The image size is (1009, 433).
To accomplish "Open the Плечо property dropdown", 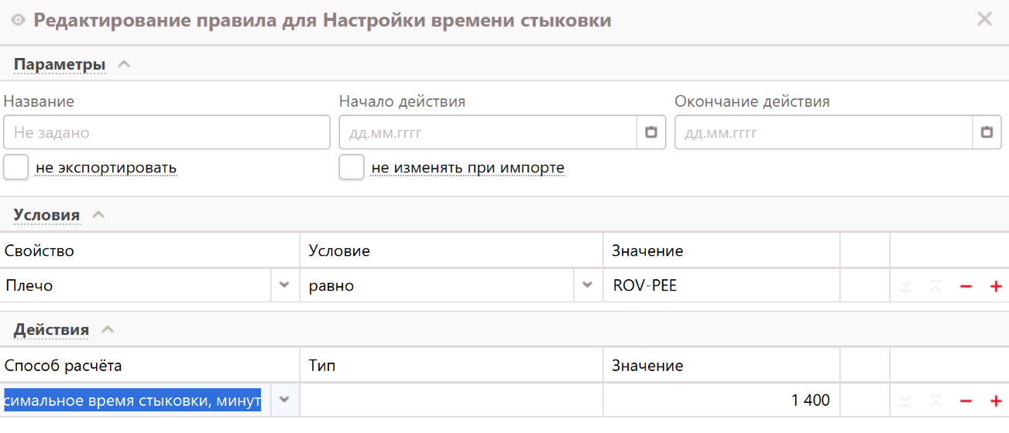I will point(284,285).
